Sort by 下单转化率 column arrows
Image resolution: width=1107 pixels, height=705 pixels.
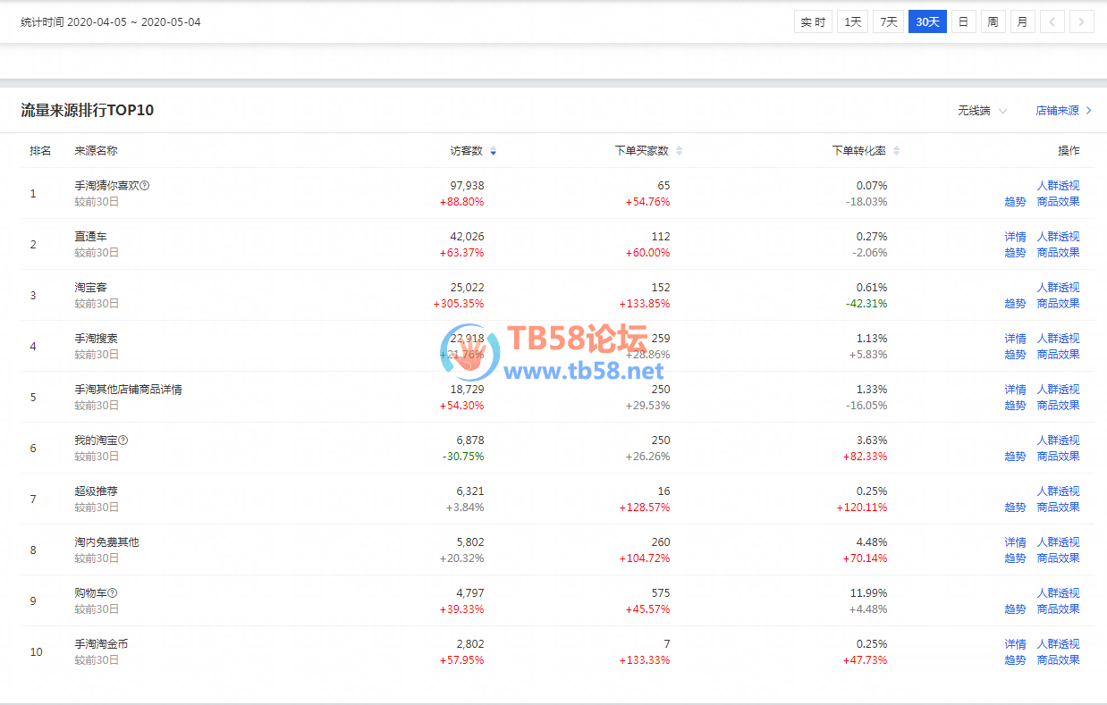pos(897,151)
